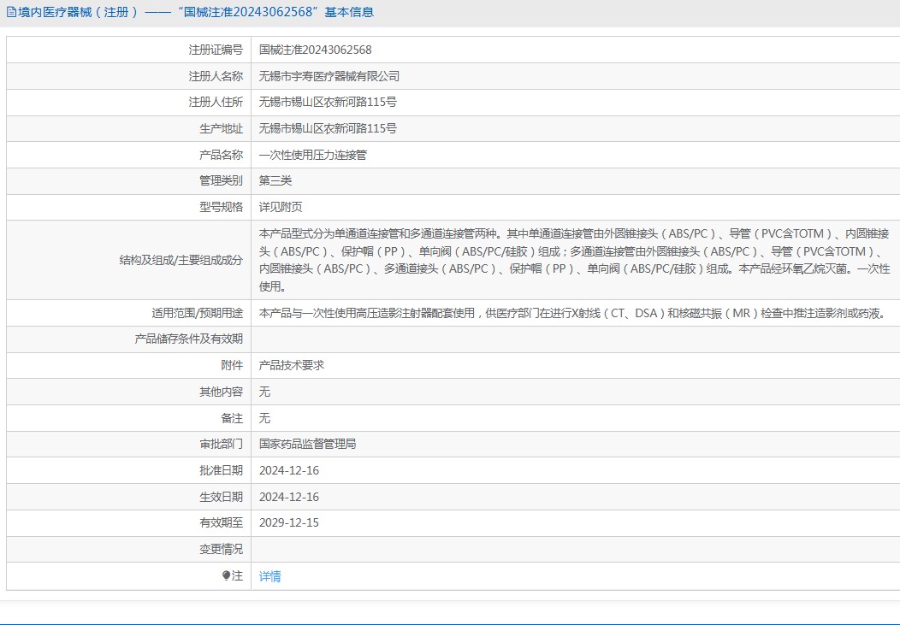Click the header title 境内医疗器械（注册）
Viewport: 900px width, 625px height.
point(78,13)
